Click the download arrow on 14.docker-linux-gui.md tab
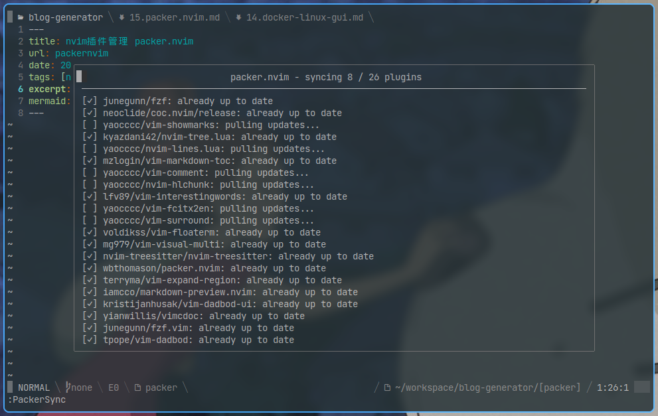The width and height of the screenshot is (658, 416). pos(238,17)
